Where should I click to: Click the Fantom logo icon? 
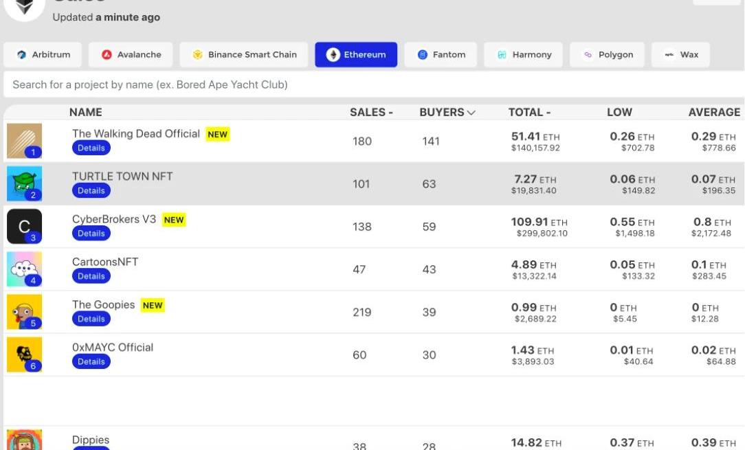pyautogui.click(x=423, y=55)
